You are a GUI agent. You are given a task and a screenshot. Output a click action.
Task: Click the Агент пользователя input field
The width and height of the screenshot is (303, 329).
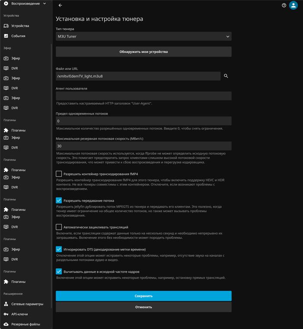pos(143,96)
